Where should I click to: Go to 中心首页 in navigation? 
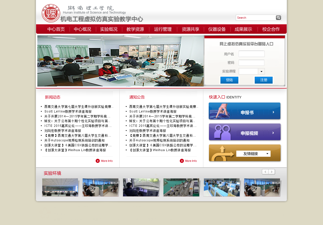pos(56,29)
